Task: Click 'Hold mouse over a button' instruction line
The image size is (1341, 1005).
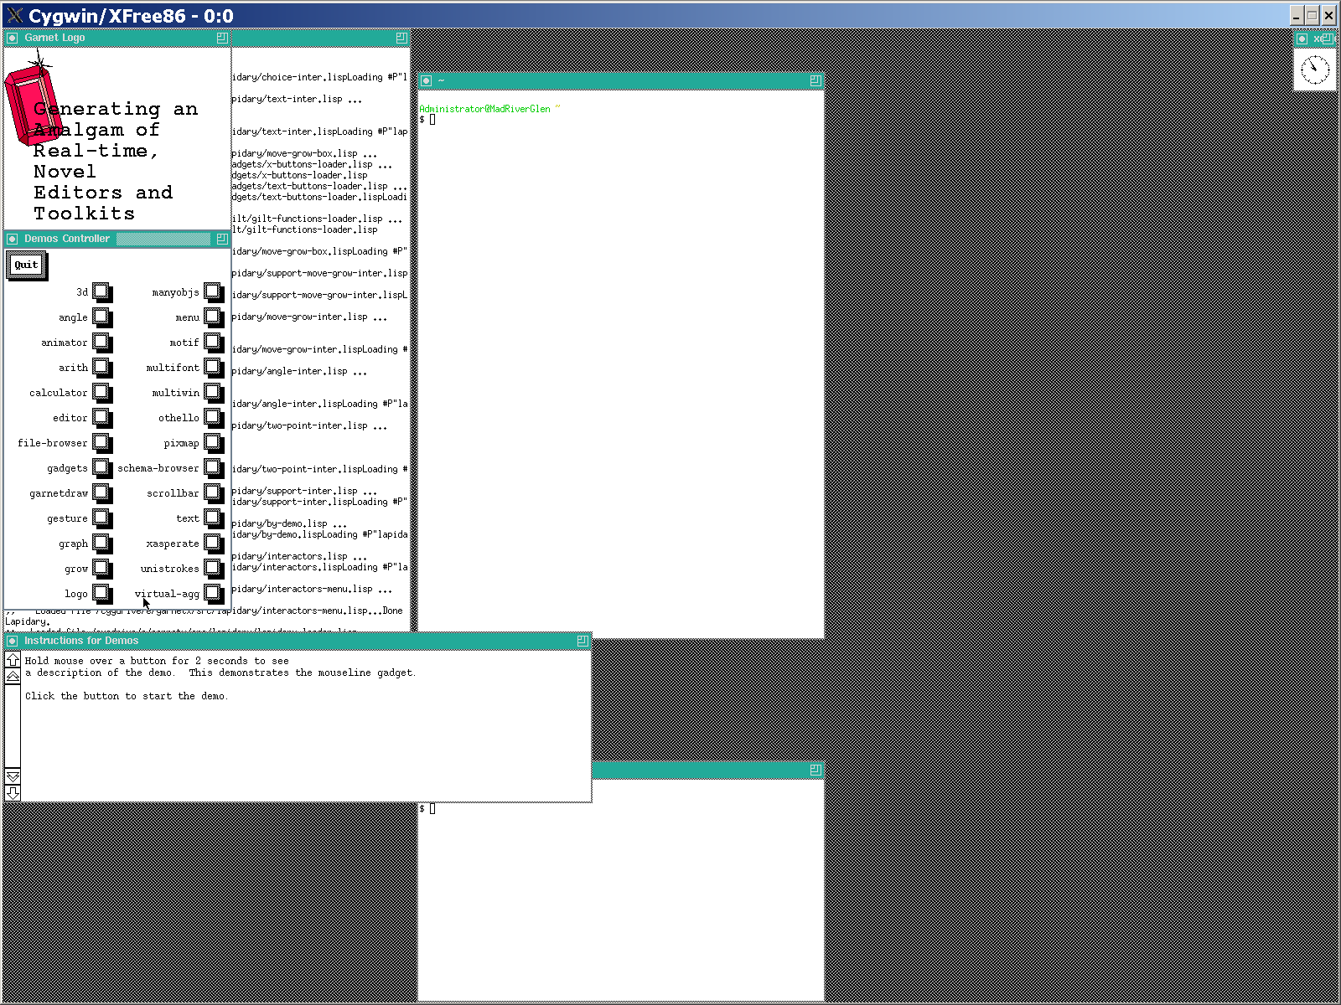Action: click(x=157, y=661)
